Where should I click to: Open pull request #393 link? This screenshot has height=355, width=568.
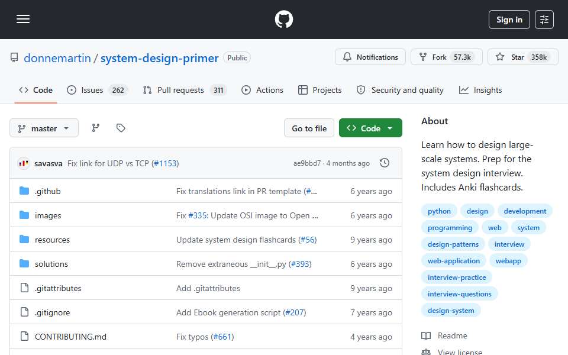tap(300, 264)
